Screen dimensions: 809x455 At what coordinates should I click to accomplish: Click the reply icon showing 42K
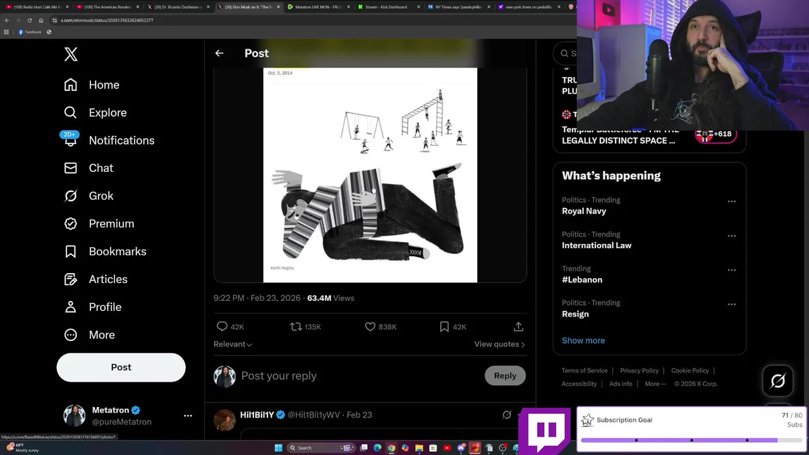[222, 327]
